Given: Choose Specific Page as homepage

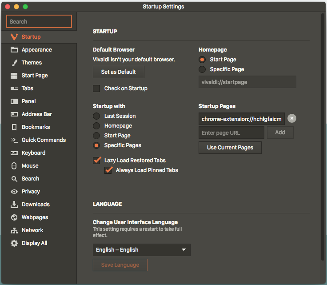Looking at the screenshot, I should [202, 69].
